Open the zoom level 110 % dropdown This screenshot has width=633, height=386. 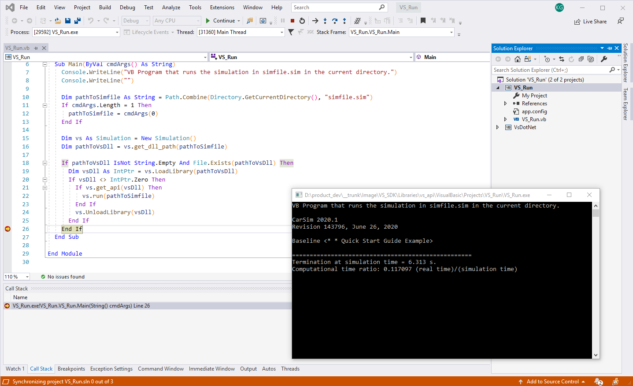17,277
